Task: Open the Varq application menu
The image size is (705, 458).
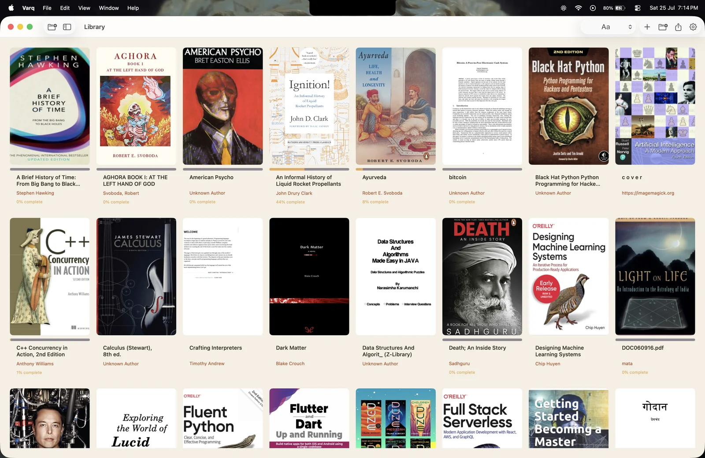Action: pos(28,8)
